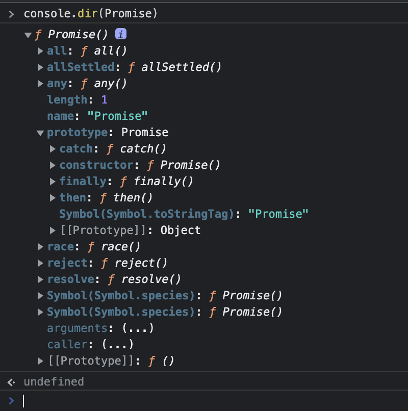The image size is (408, 411).
Task: Click the console.dir(Promise) command text
Action: pyautogui.click(x=91, y=13)
